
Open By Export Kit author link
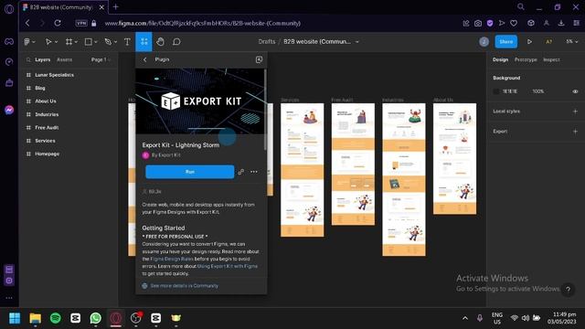tap(166, 155)
